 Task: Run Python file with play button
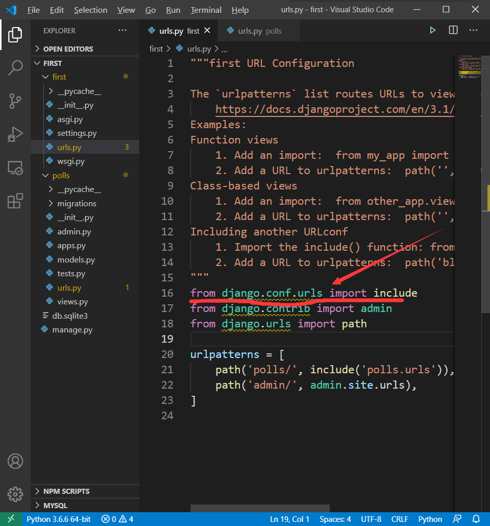pos(433,30)
